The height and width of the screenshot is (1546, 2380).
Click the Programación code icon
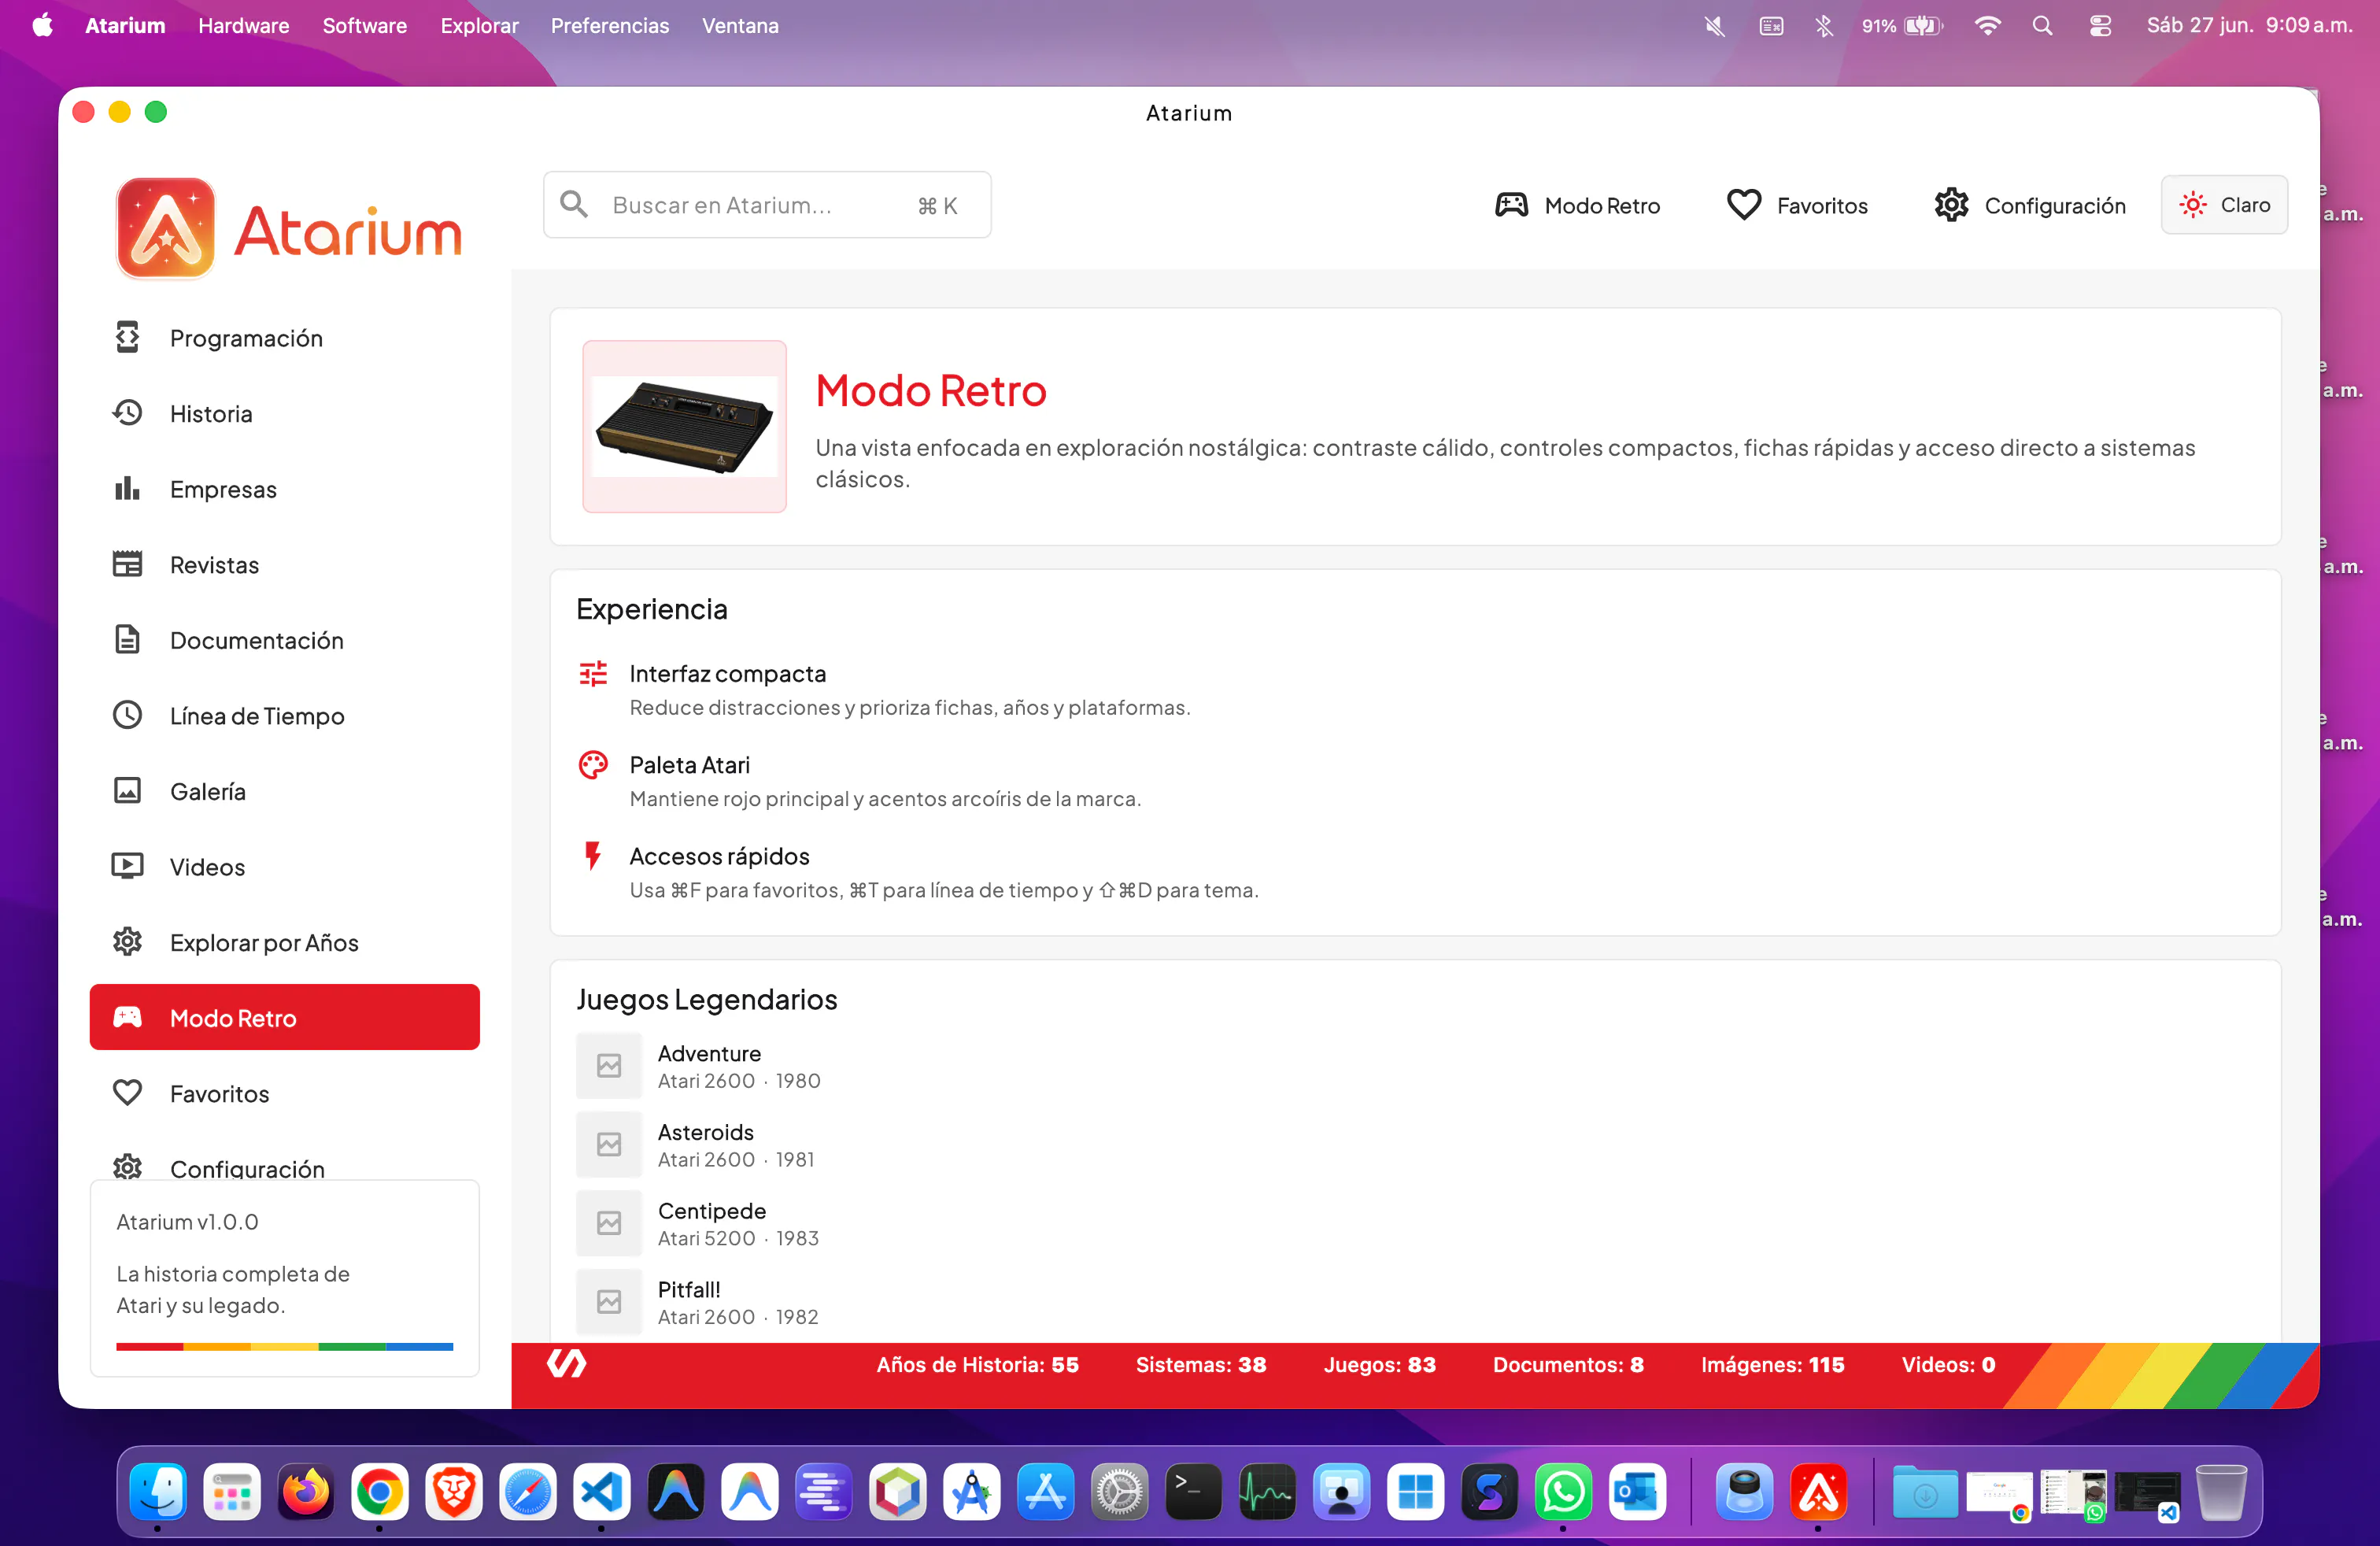[x=127, y=338]
